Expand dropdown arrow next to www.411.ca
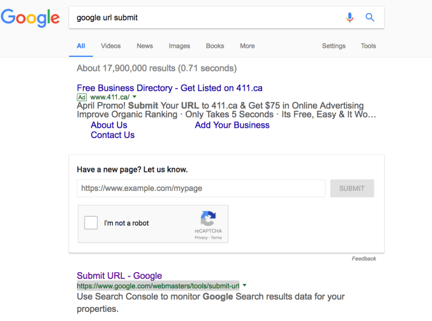Image resolution: width=432 pixels, height=321 pixels. pos(134,97)
